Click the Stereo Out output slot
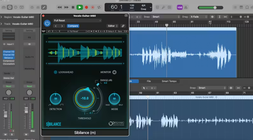Viewport: 253px width, 140px height. (8, 78)
